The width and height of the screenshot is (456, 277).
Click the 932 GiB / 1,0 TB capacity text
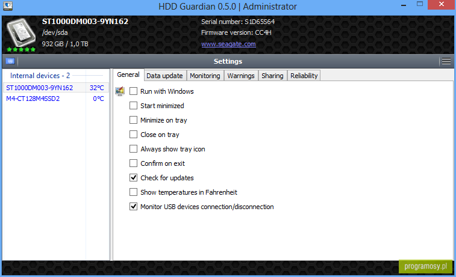click(x=65, y=44)
